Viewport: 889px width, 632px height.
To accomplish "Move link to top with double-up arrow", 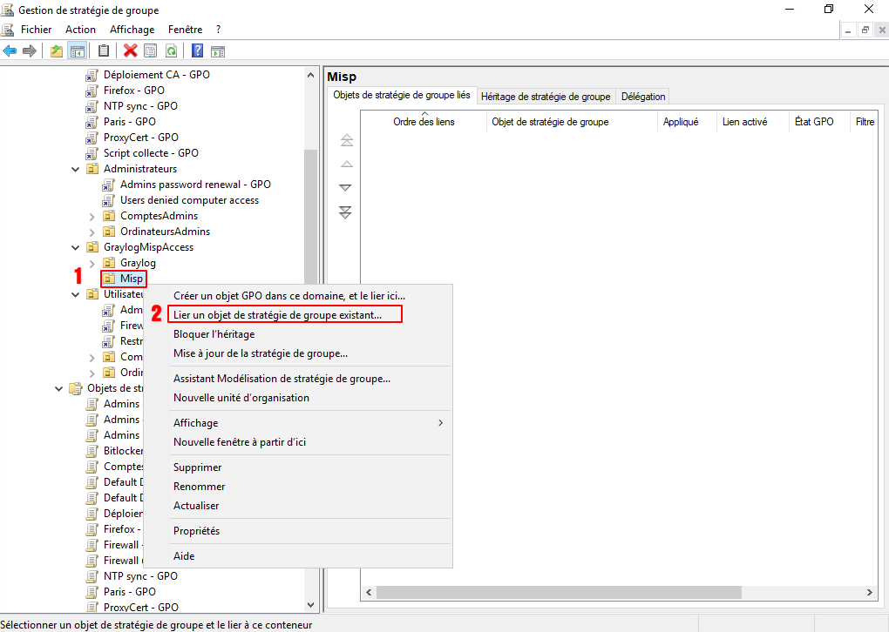I will coord(346,140).
